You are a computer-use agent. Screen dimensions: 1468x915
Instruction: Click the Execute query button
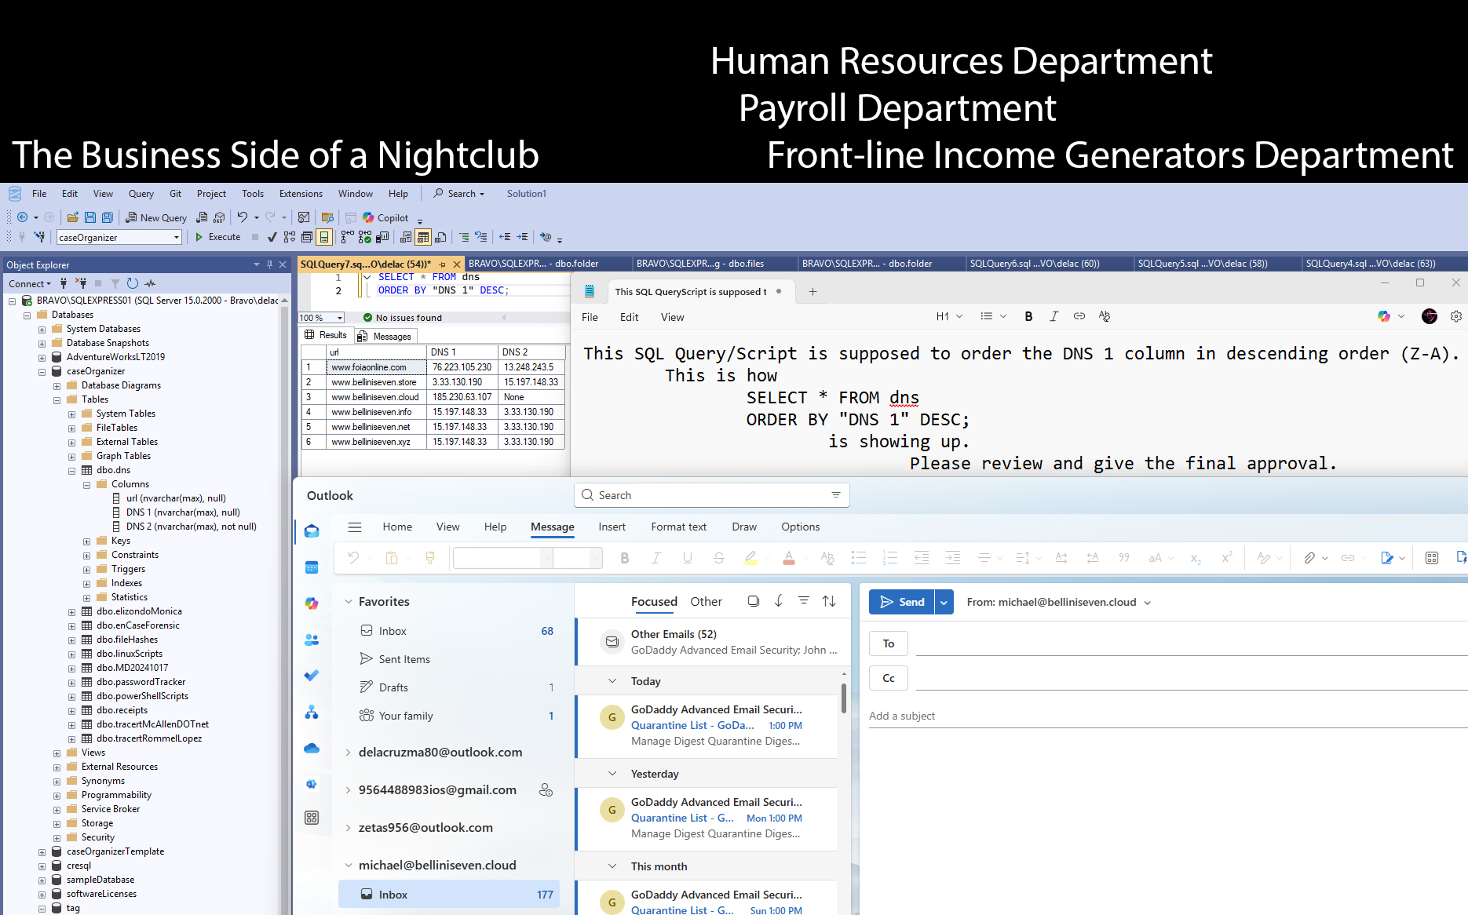point(217,237)
